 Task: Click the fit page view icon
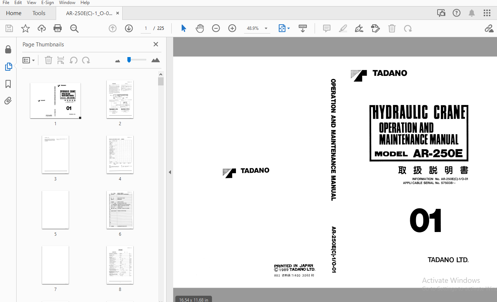(x=282, y=28)
